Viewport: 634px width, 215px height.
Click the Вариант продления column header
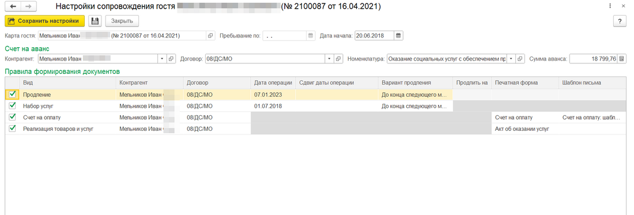pos(415,82)
